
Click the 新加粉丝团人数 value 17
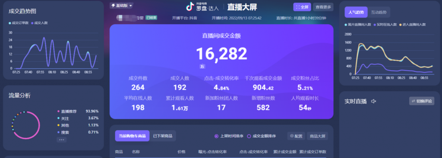coord(221,107)
